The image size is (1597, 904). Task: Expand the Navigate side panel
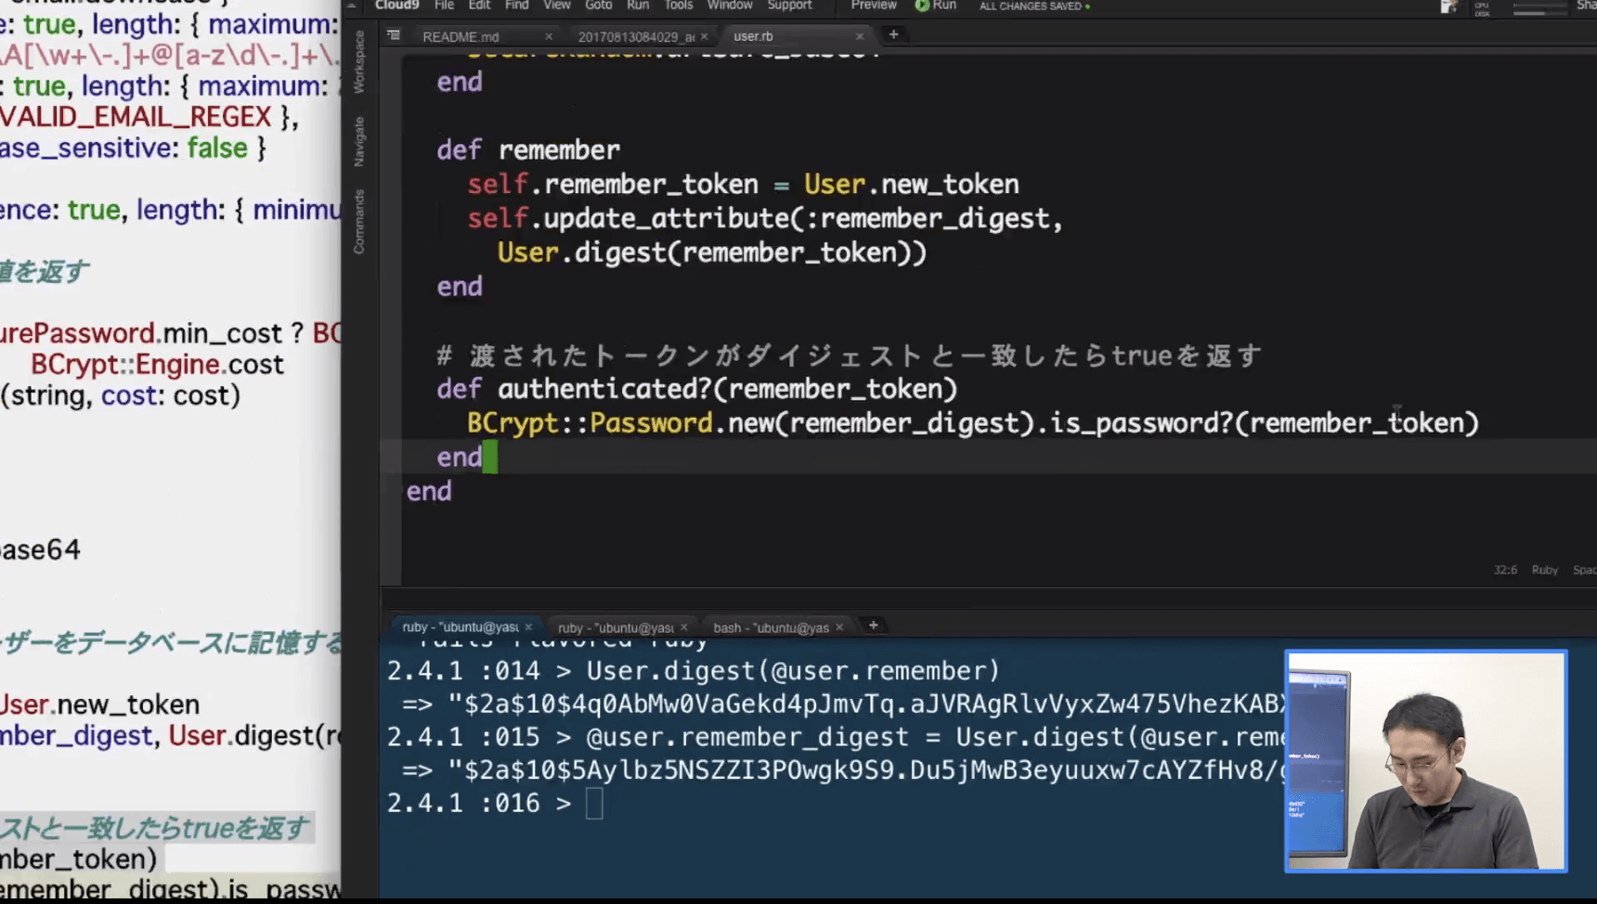pyautogui.click(x=359, y=141)
